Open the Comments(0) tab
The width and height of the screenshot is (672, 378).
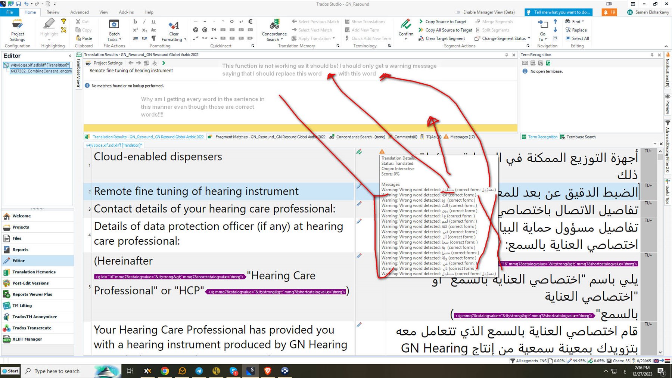point(403,137)
